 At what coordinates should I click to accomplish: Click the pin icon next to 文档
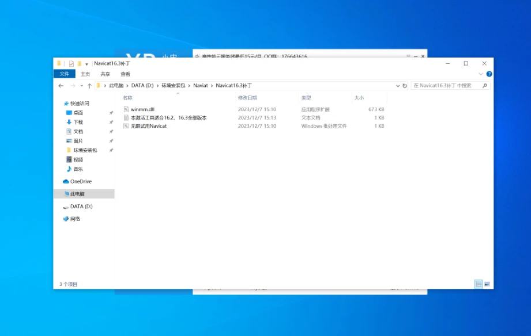(x=111, y=132)
